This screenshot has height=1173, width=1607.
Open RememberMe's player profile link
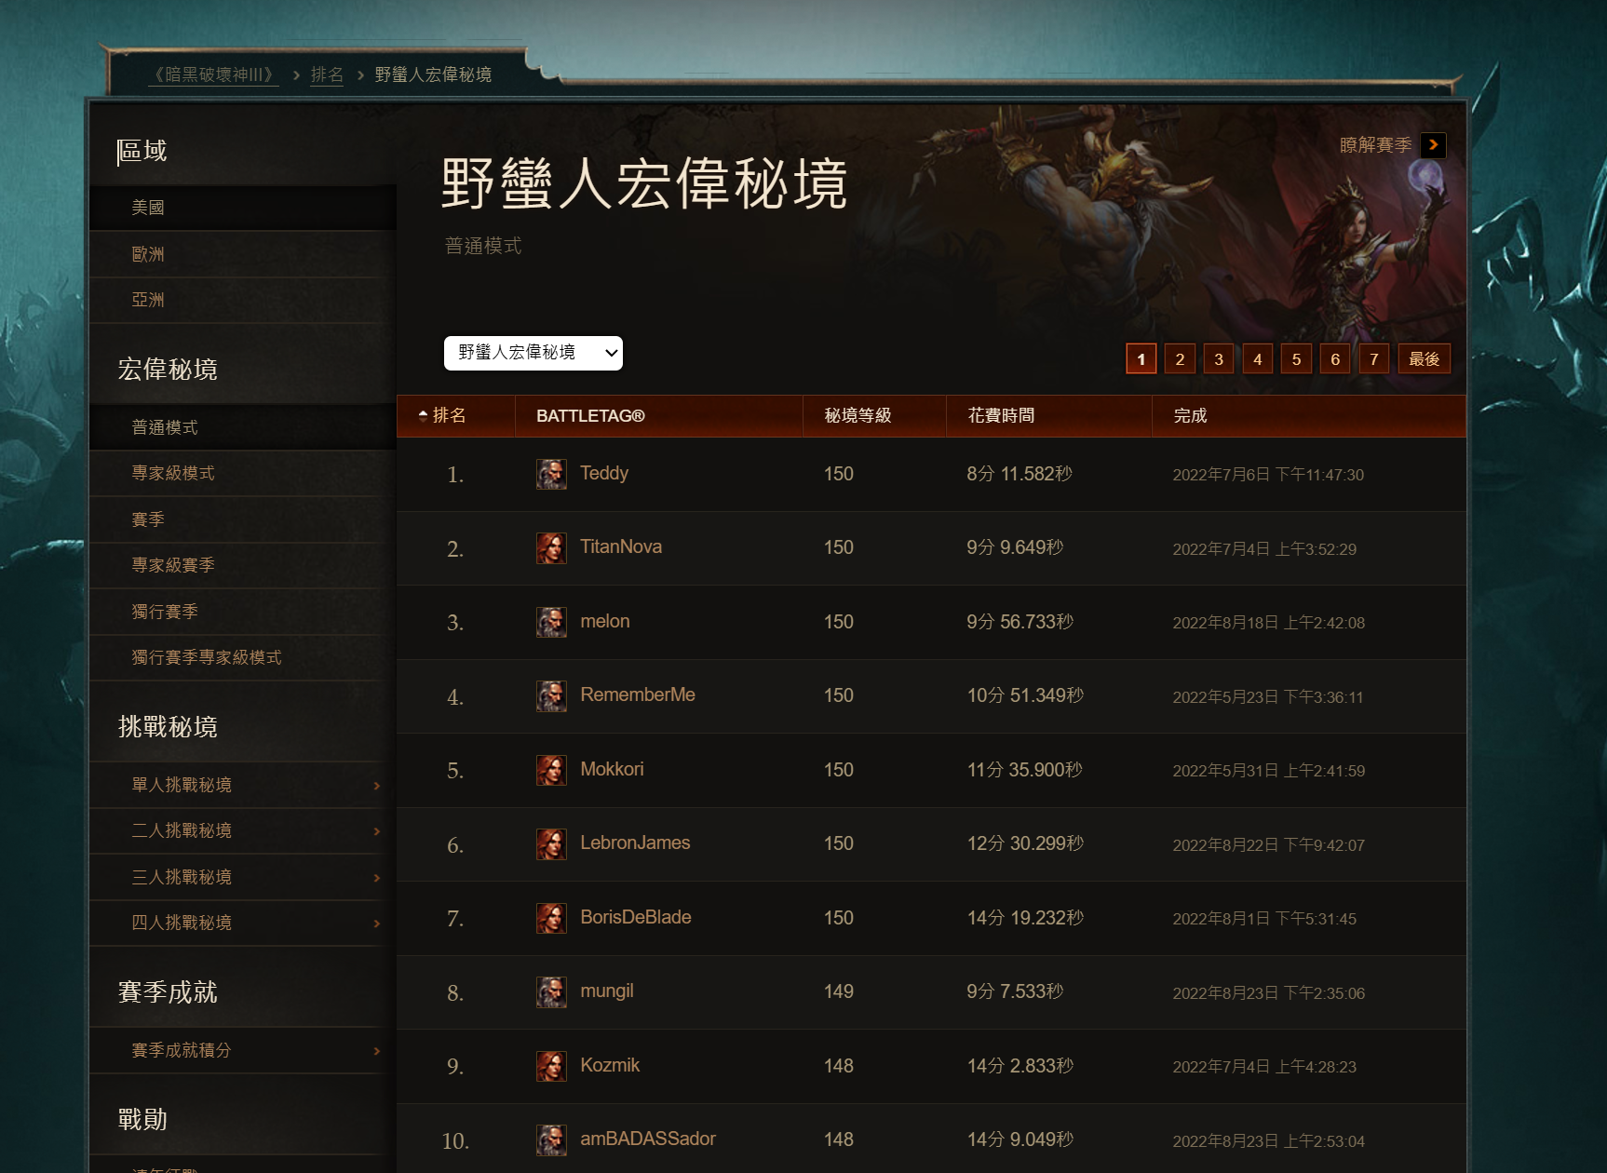click(637, 695)
